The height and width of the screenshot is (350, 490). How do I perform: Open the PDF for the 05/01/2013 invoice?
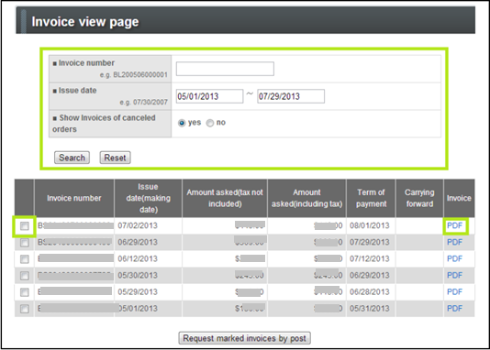point(454,308)
